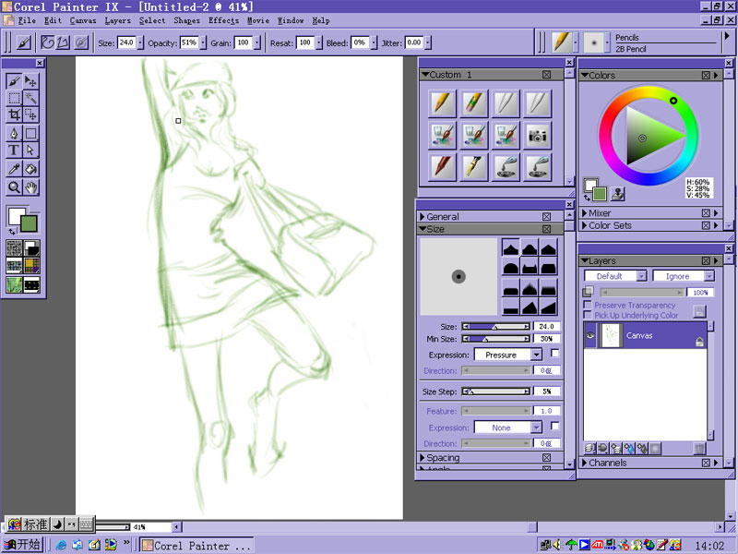Image resolution: width=738 pixels, height=554 pixels.
Task: Open the Paper selector in the toolbox
Action: tap(14, 247)
